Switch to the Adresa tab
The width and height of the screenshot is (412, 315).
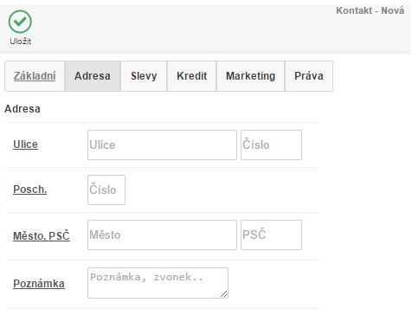[x=93, y=76]
